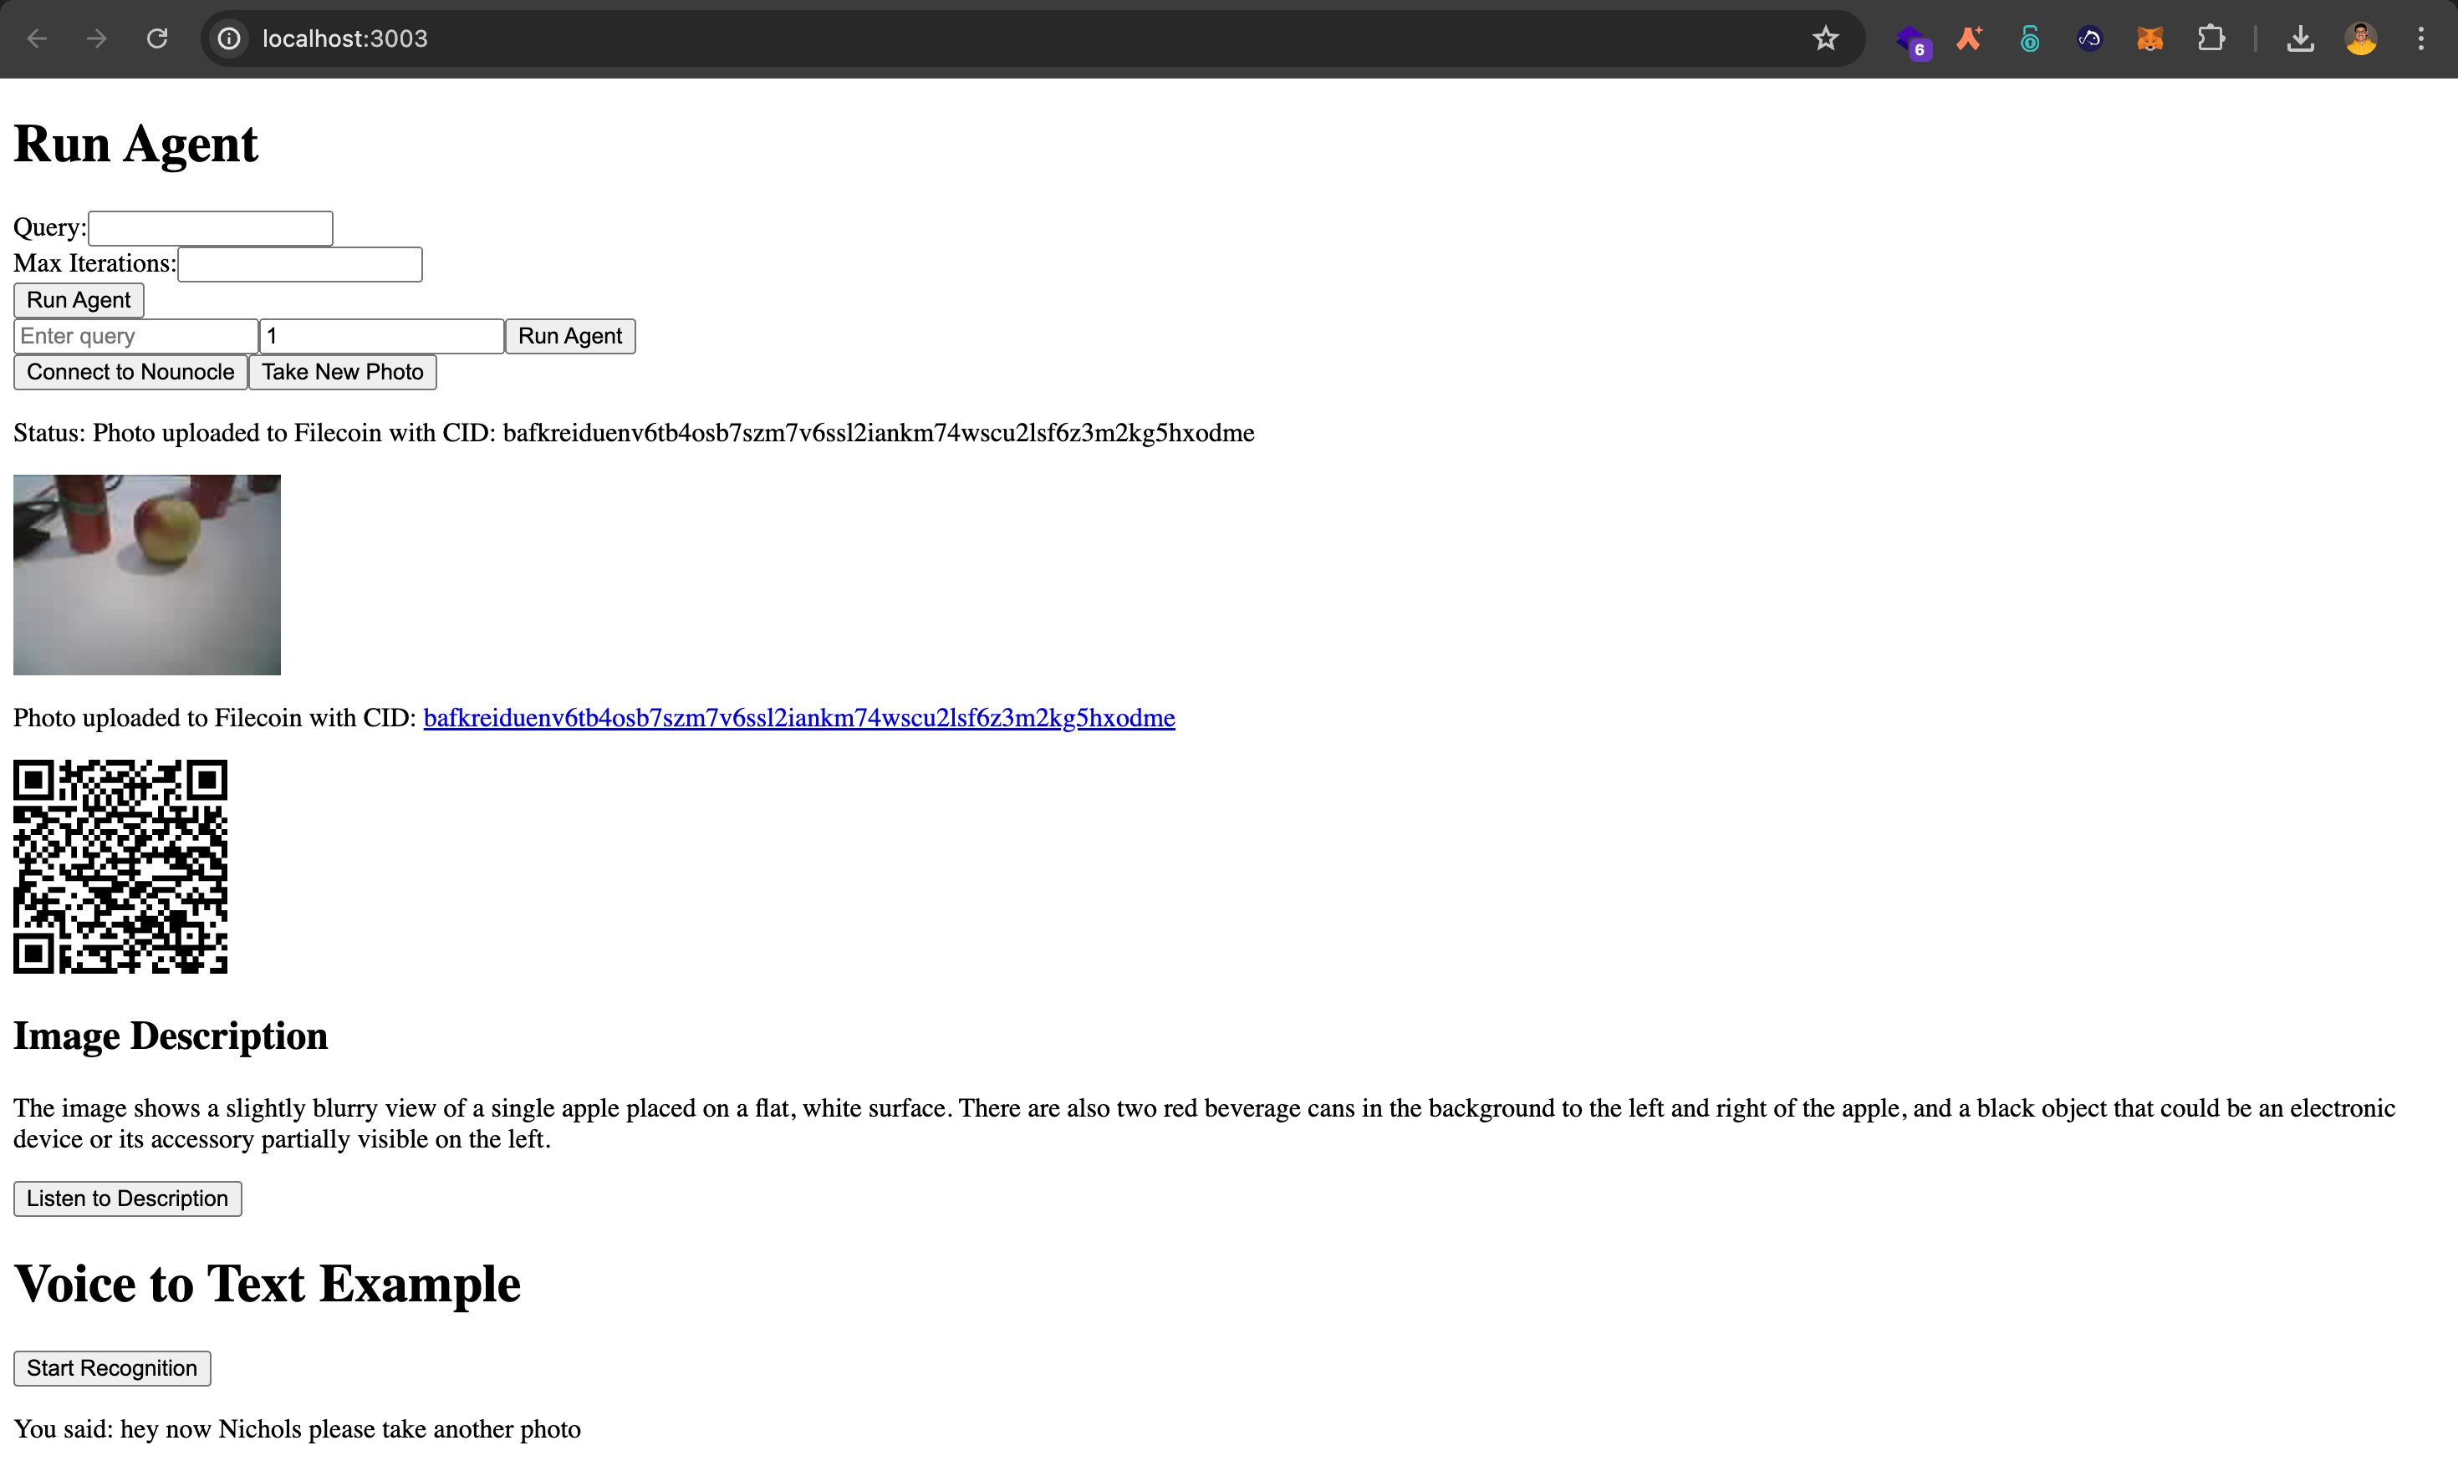Click Connect to Nounocle

click(x=131, y=372)
